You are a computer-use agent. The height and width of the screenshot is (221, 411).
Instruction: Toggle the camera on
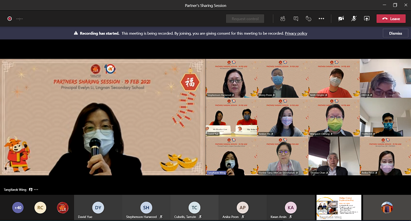[x=341, y=19]
